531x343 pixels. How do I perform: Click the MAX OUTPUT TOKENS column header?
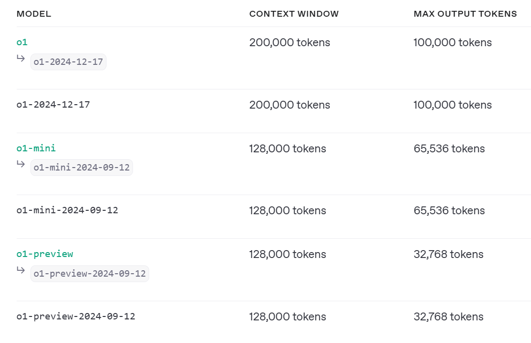[x=465, y=14]
